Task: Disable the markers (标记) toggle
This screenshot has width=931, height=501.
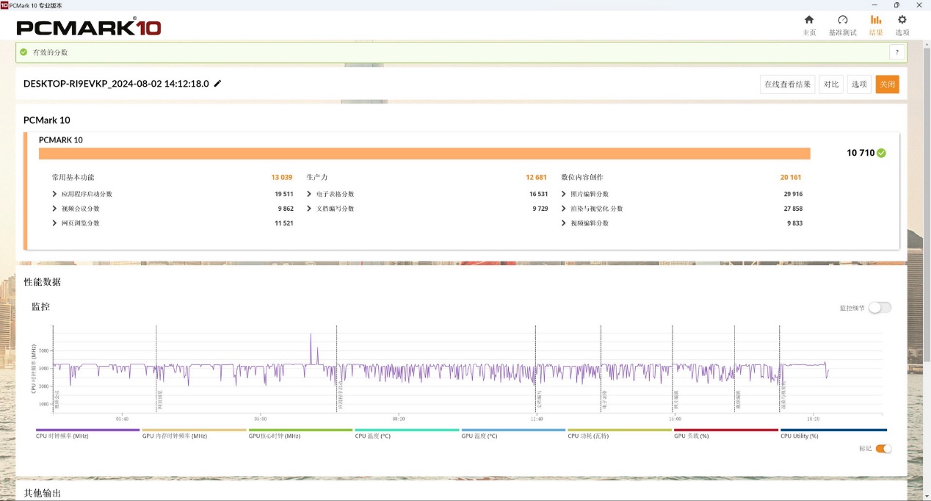Action: (x=883, y=448)
